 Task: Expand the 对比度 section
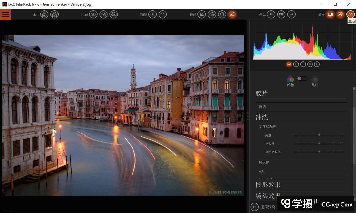264,163
